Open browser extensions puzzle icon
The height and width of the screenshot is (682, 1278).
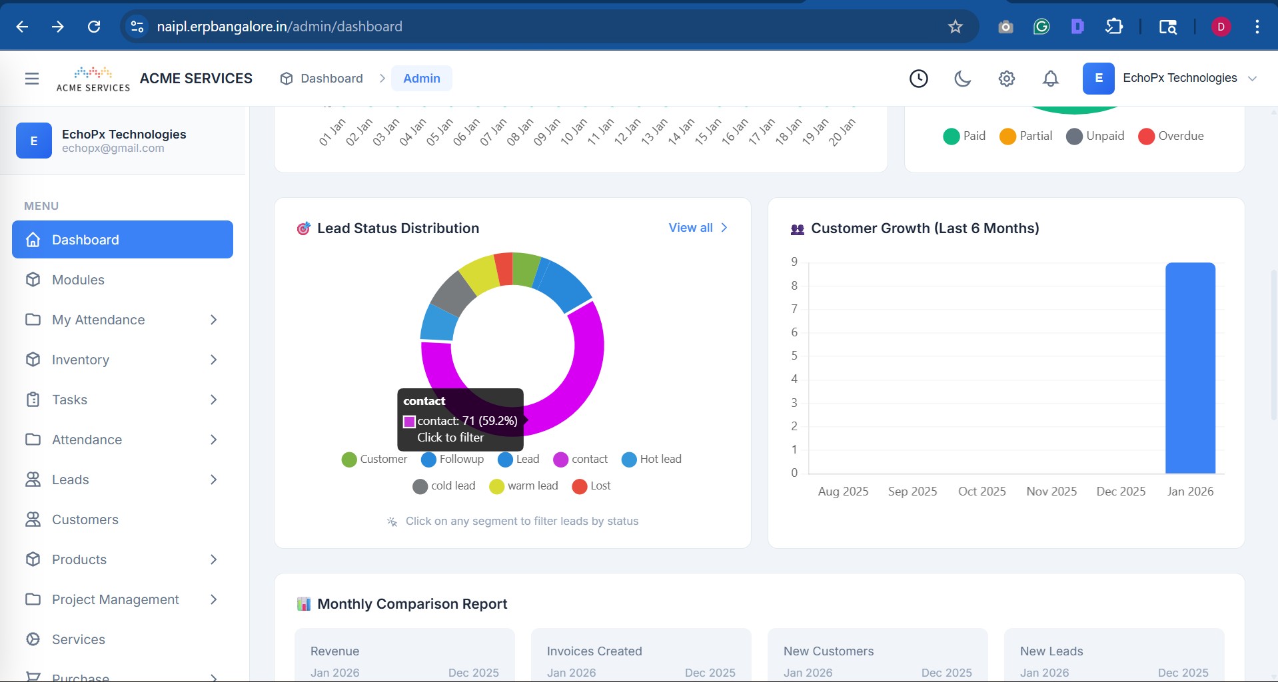pos(1113,27)
